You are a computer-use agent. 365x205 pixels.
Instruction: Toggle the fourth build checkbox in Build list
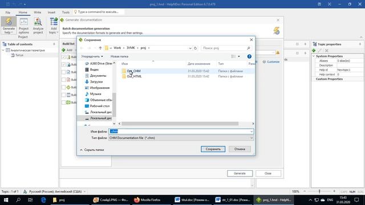(x=63, y=80)
